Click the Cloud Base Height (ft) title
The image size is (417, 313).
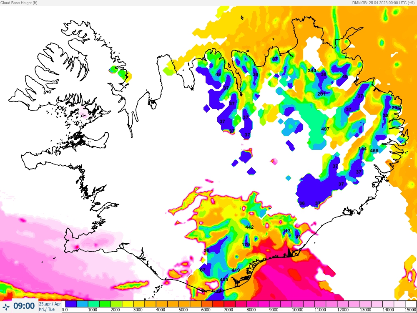coord(19,3)
